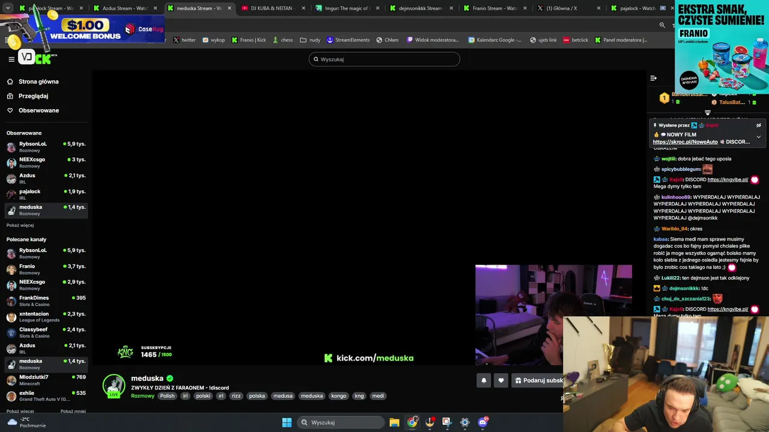Click meduska streamer avatar with LIVE badge
The height and width of the screenshot is (432, 769).
pyautogui.click(x=114, y=386)
